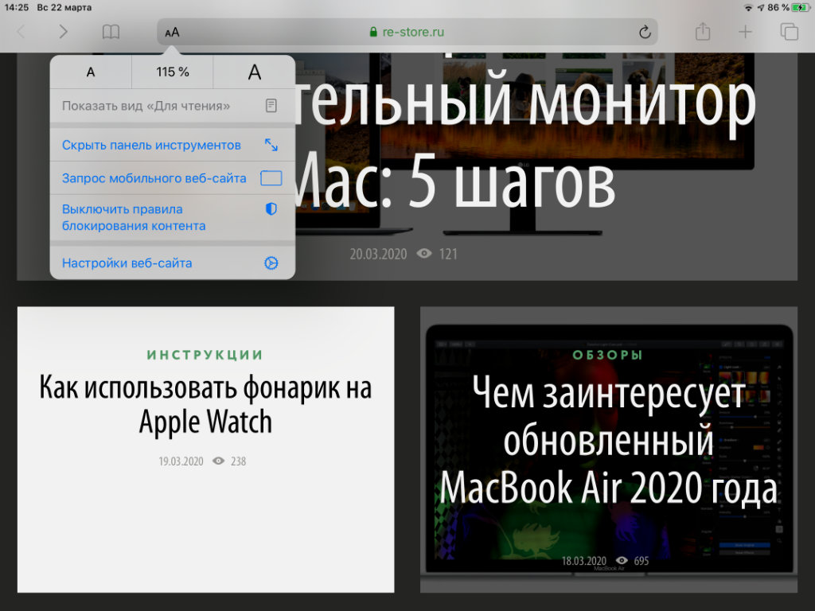Tap the green 'ИНСТРУКЦИИ' category label
815x611 pixels.
(x=205, y=355)
